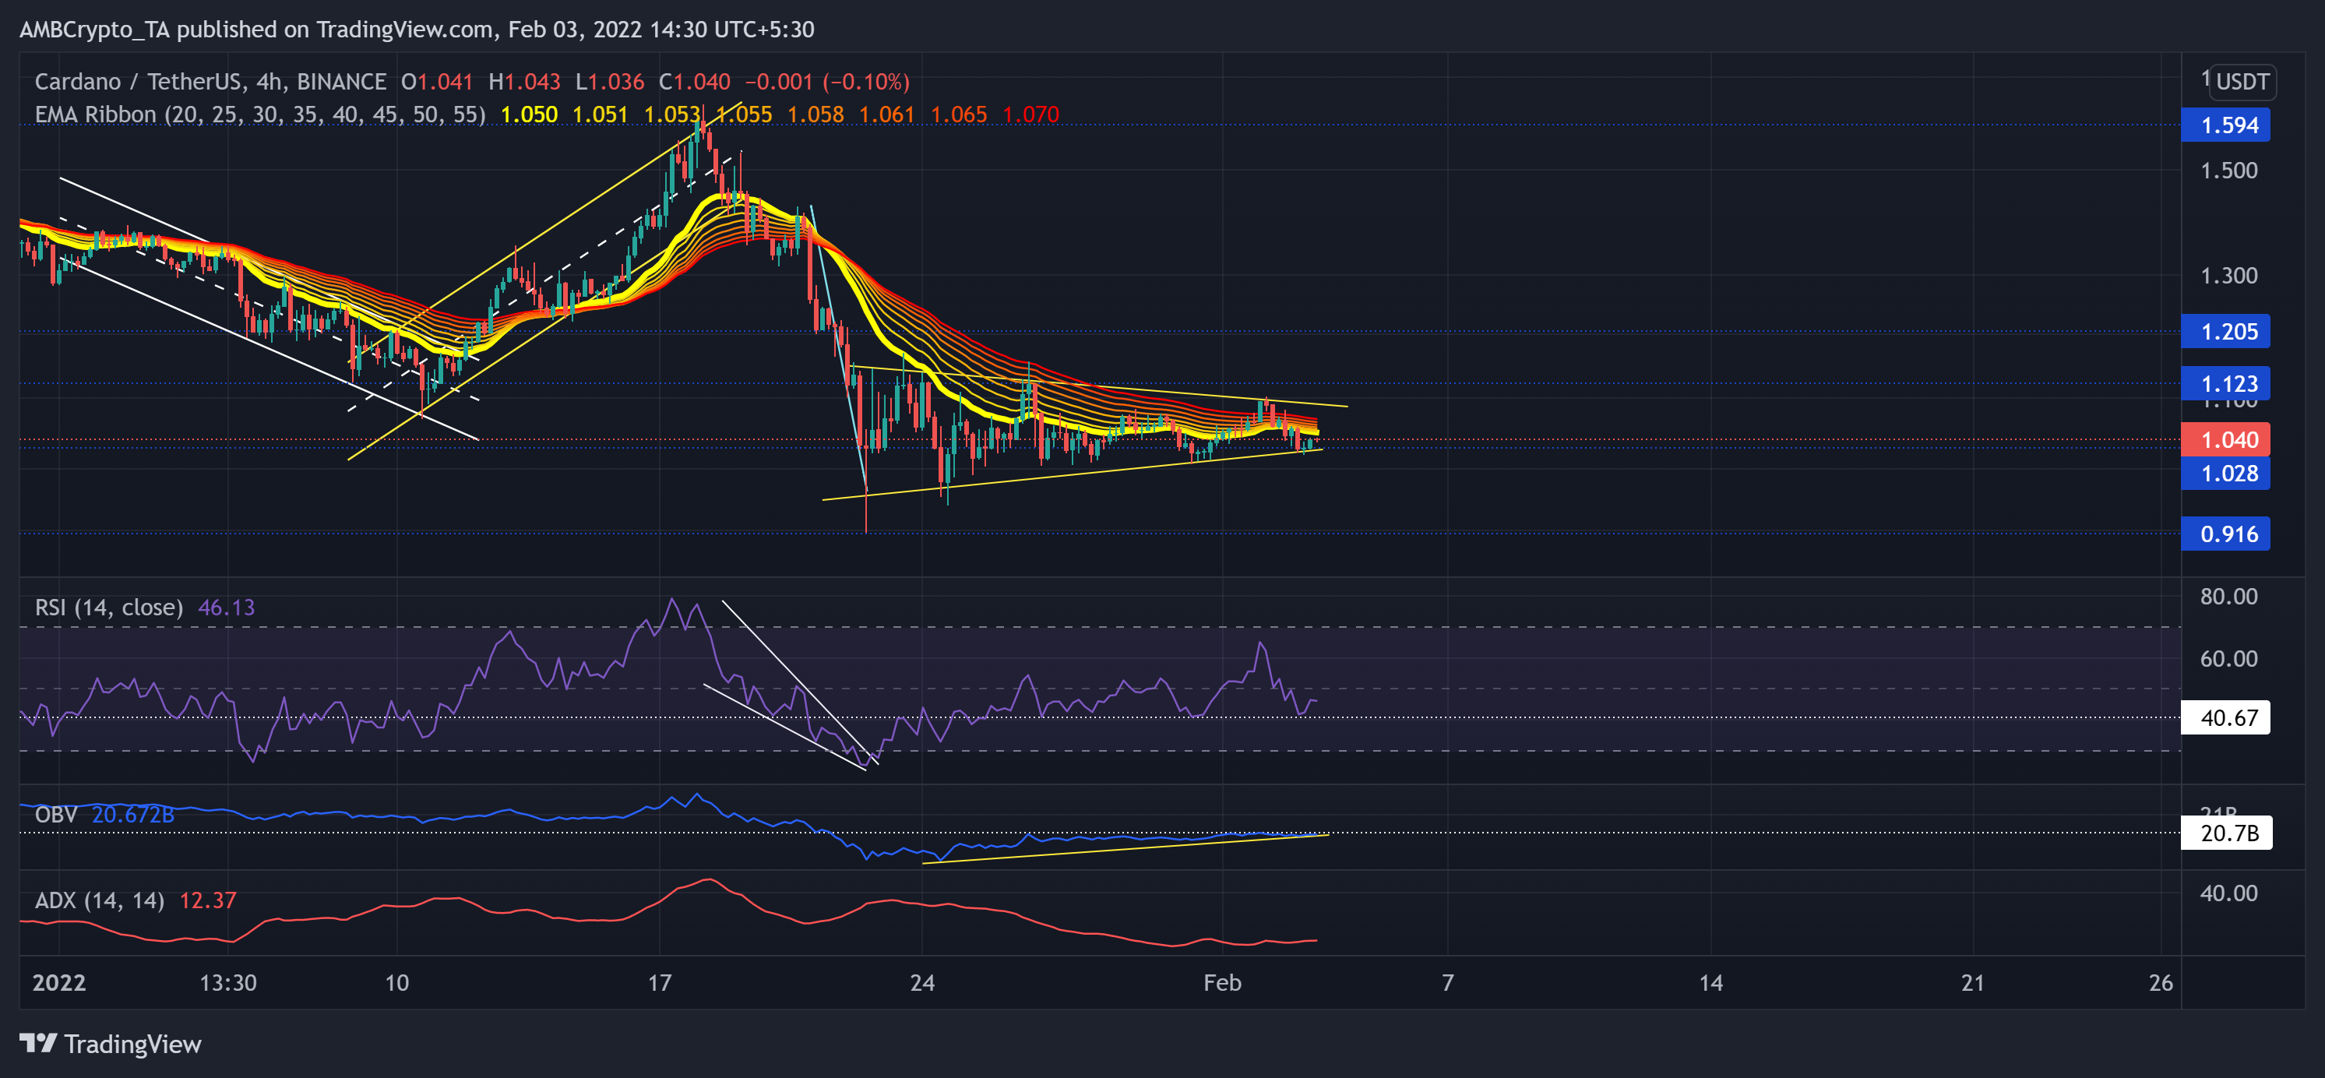Image resolution: width=2325 pixels, height=1078 pixels.
Task: Click the 17 date label on time axis
Action: 660,982
